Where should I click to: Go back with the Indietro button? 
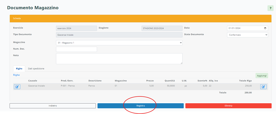tap(53, 106)
